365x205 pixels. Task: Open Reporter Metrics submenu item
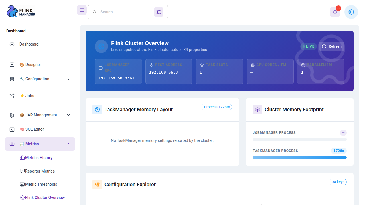pyautogui.click(x=43, y=171)
